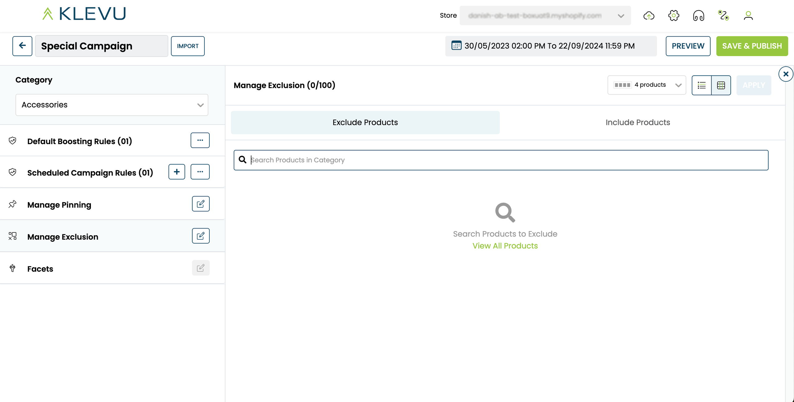Viewport: 794px width, 402px height.
Task: Click the SAVE & PUBLISH button
Action: coord(752,46)
